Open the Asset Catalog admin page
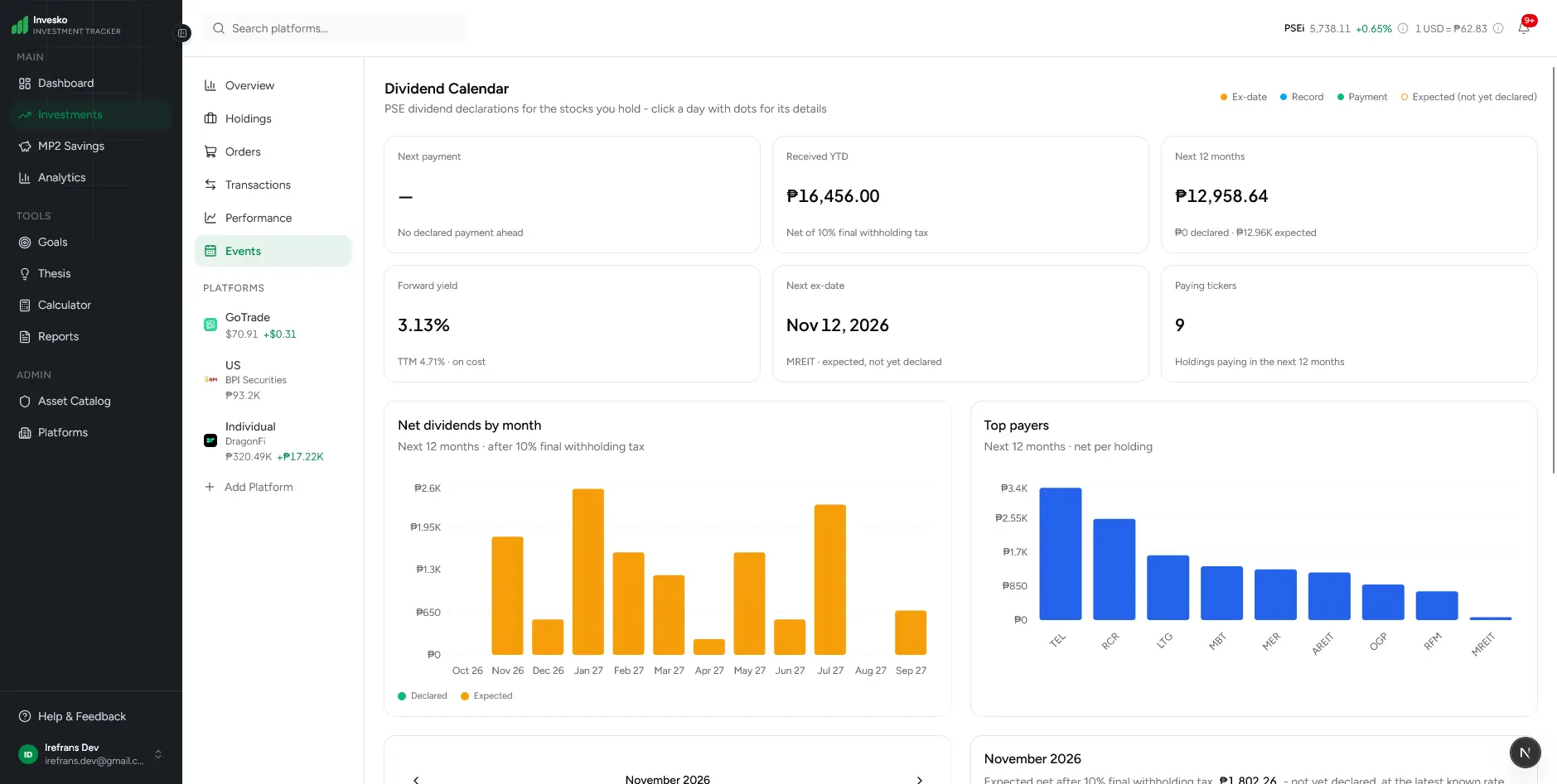Screen dimensions: 1557x784 pos(91,401)
